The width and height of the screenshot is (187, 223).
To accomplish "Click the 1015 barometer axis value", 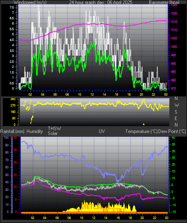I will click(x=174, y=22).
